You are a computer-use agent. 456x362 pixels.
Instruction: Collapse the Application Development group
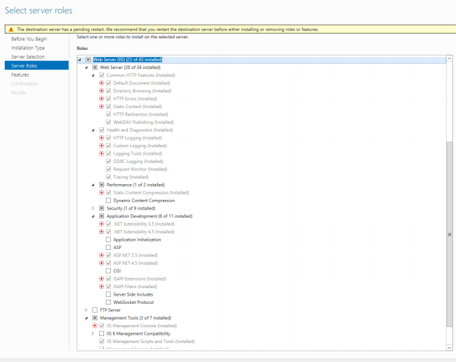pyautogui.click(x=93, y=216)
